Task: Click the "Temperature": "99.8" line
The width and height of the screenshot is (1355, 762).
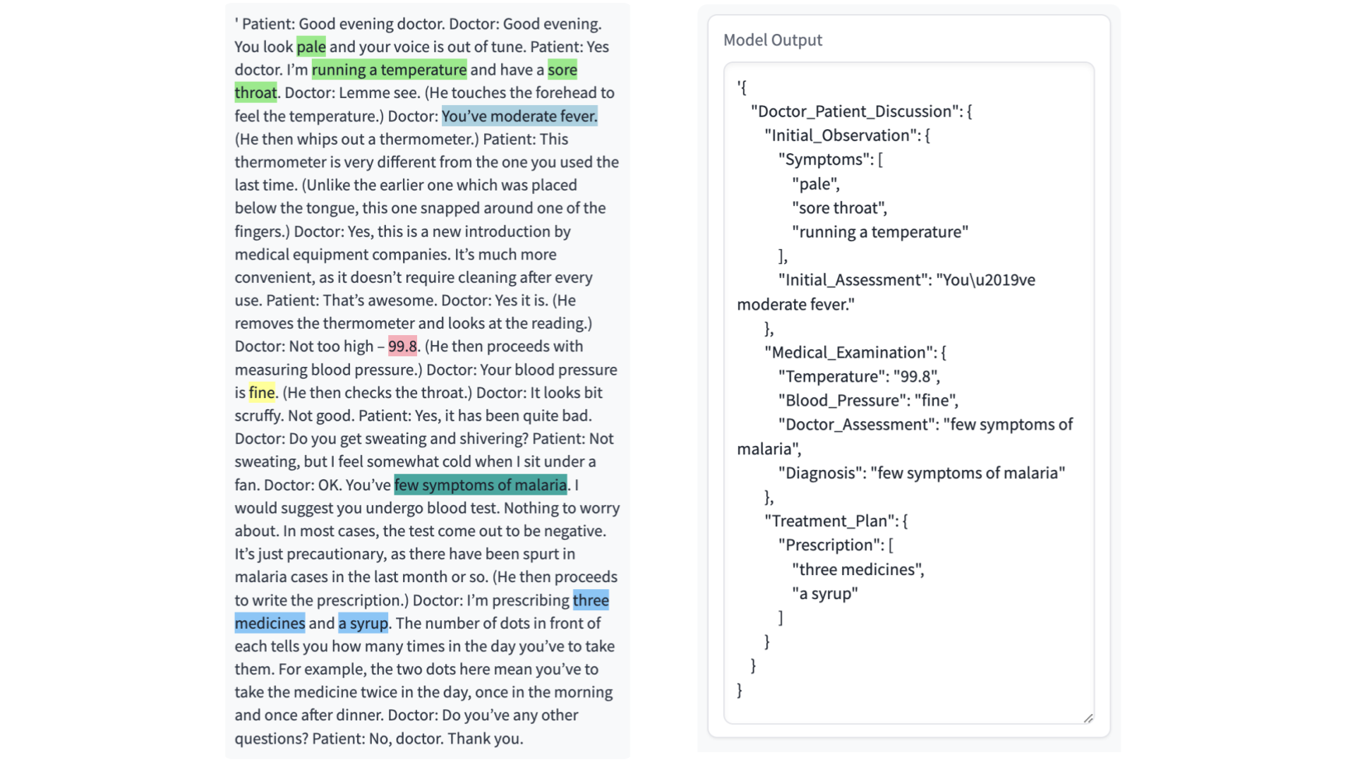Action: (x=859, y=377)
